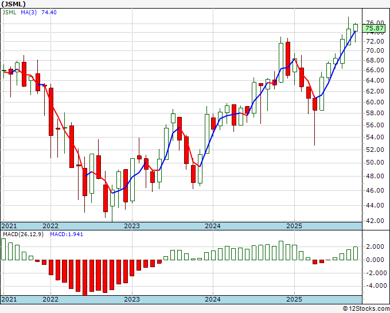Select the MA(3) indicator label
This screenshot has height=313, width=390.
(29, 12)
